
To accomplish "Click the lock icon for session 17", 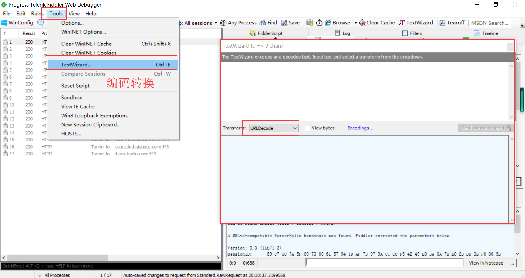I will click(5, 154).
